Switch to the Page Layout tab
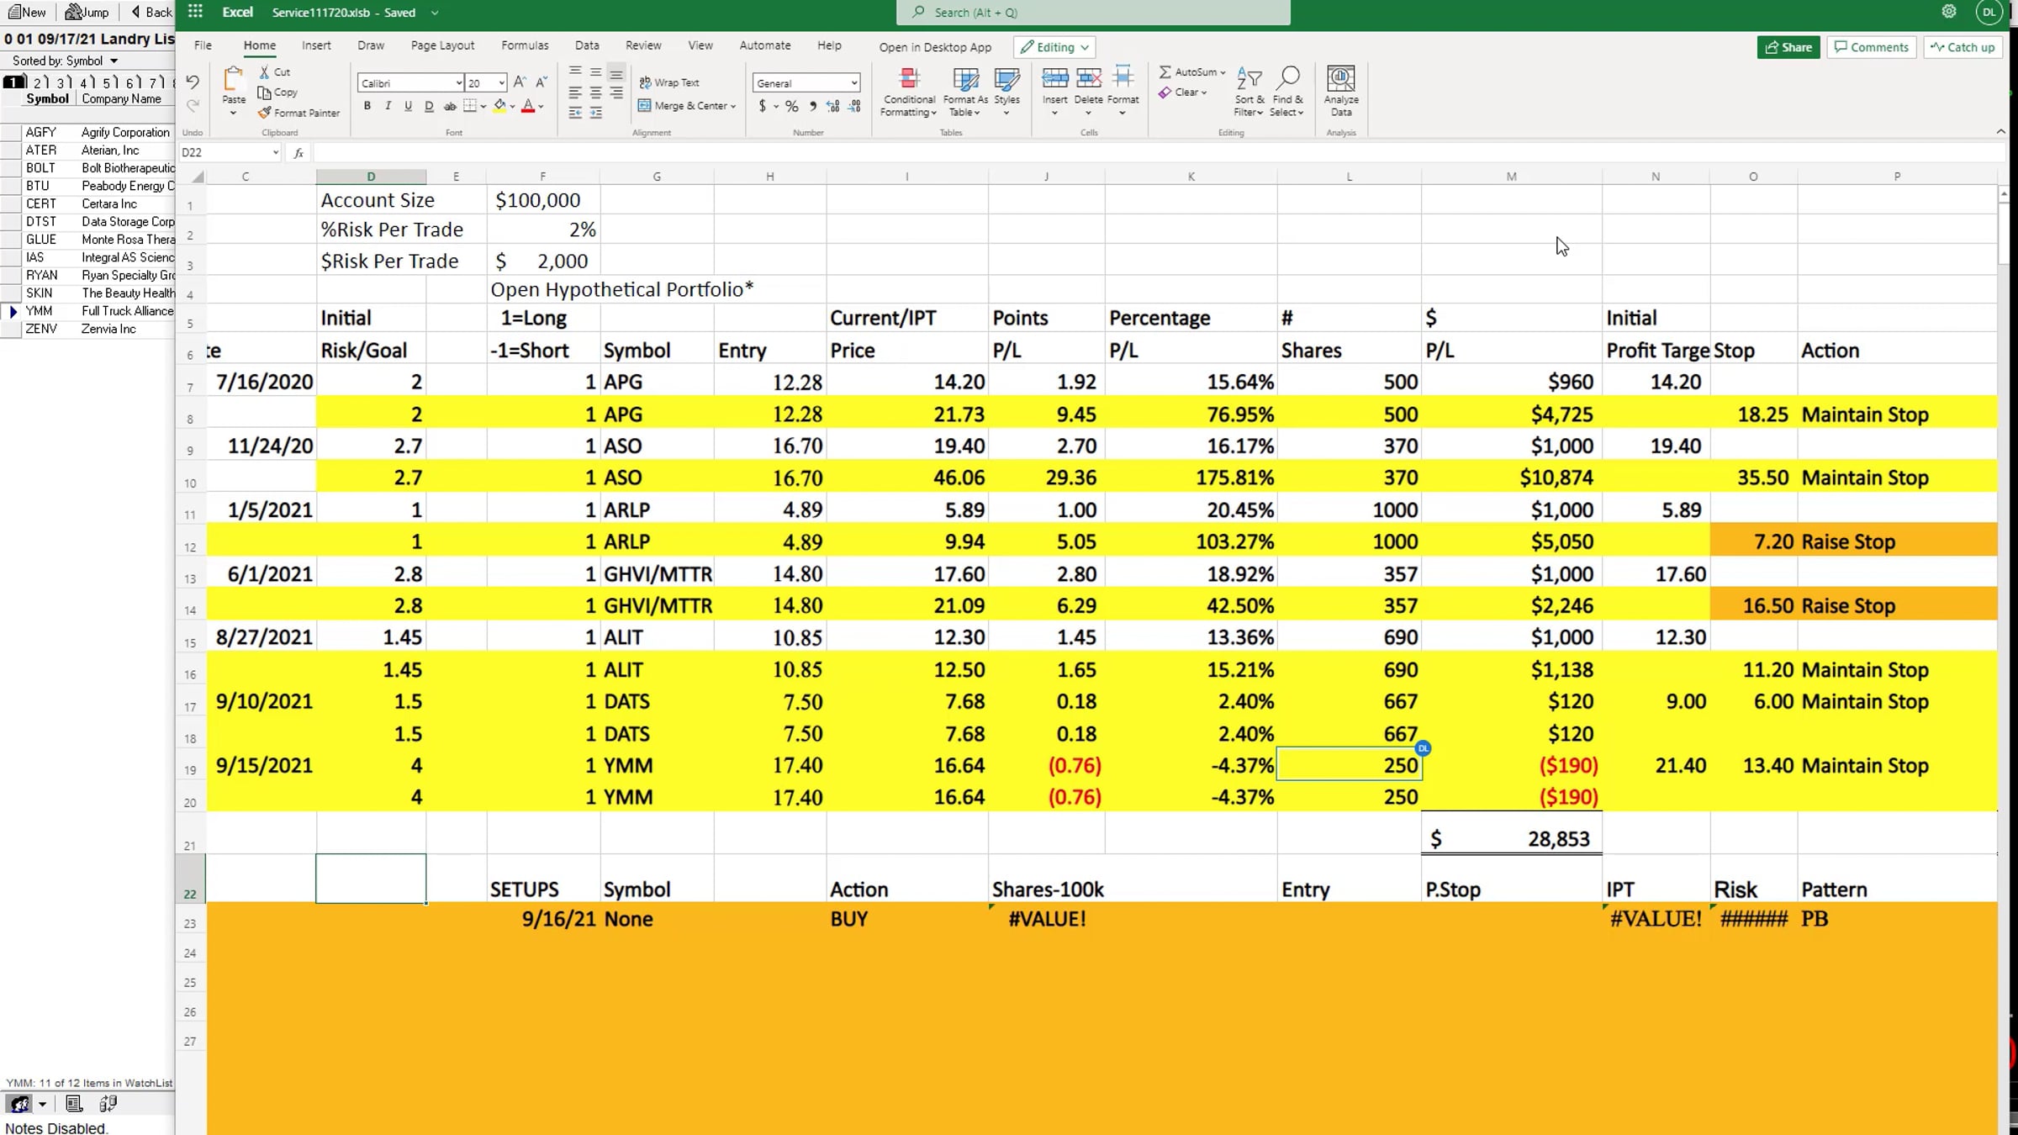The image size is (2018, 1135). click(x=442, y=45)
